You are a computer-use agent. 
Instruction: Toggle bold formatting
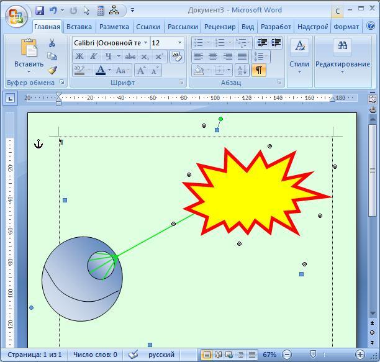pos(79,57)
